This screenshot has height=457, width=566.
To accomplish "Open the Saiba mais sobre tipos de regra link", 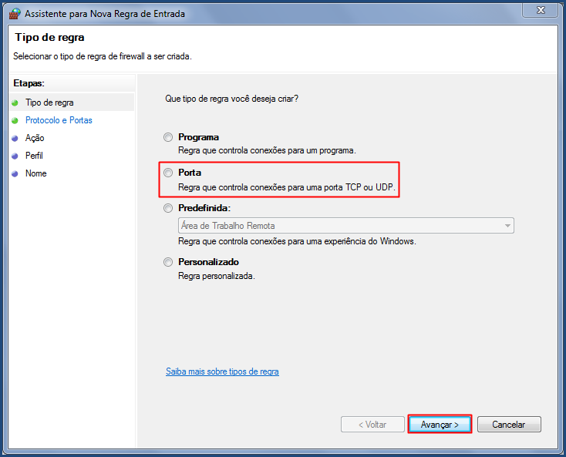I will point(222,371).
